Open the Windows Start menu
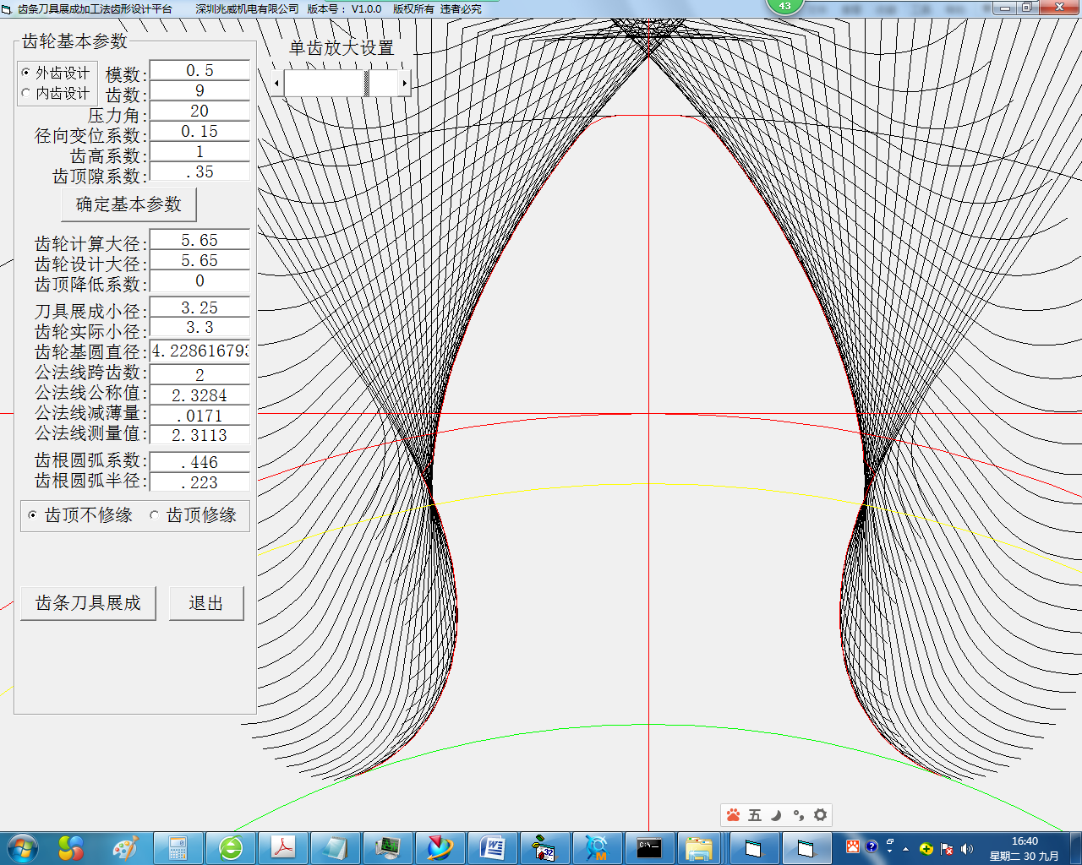This screenshot has width=1082, height=865. pyautogui.click(x=22, y=847)
